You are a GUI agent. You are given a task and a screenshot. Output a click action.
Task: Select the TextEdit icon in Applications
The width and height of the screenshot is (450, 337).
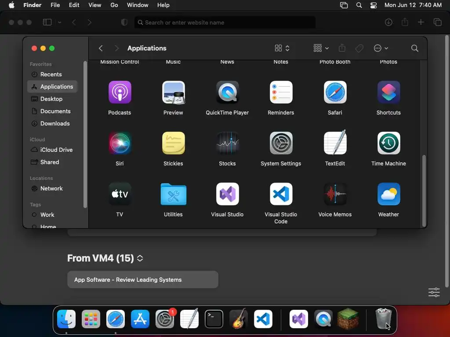(335, 143)
